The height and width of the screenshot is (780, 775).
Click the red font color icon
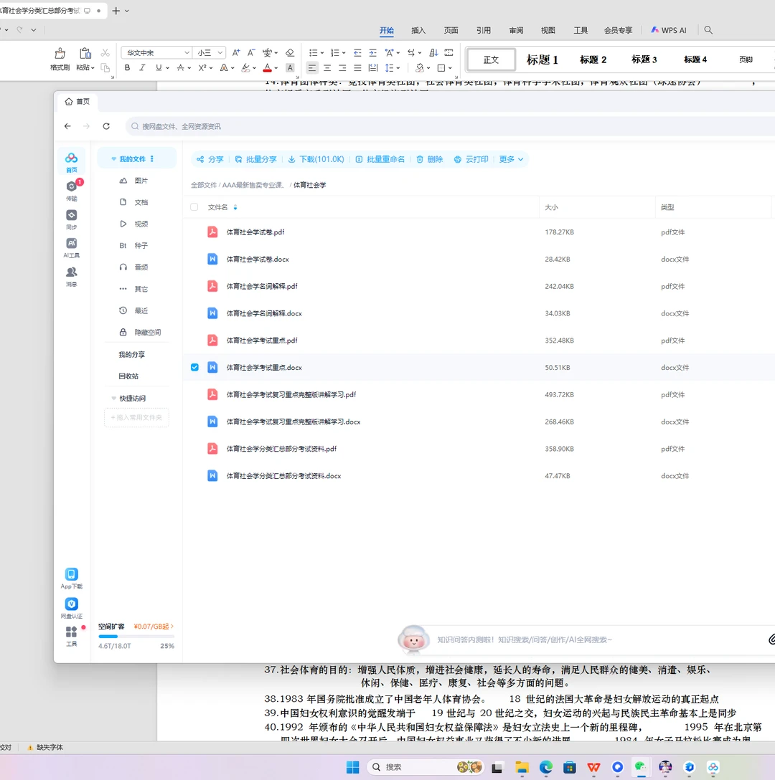[x=268, y=67]
